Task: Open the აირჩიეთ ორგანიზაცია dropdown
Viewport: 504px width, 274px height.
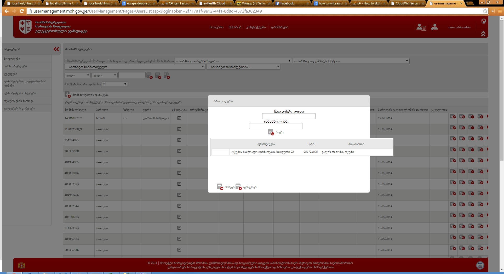Action: [x=233, y=61]
